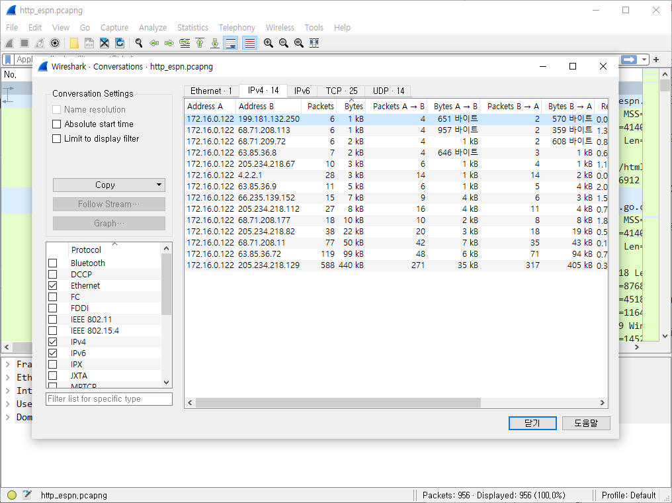672x503 pixels.
Task: Apply display filter with blue arrow button
Action: [629, 60]
